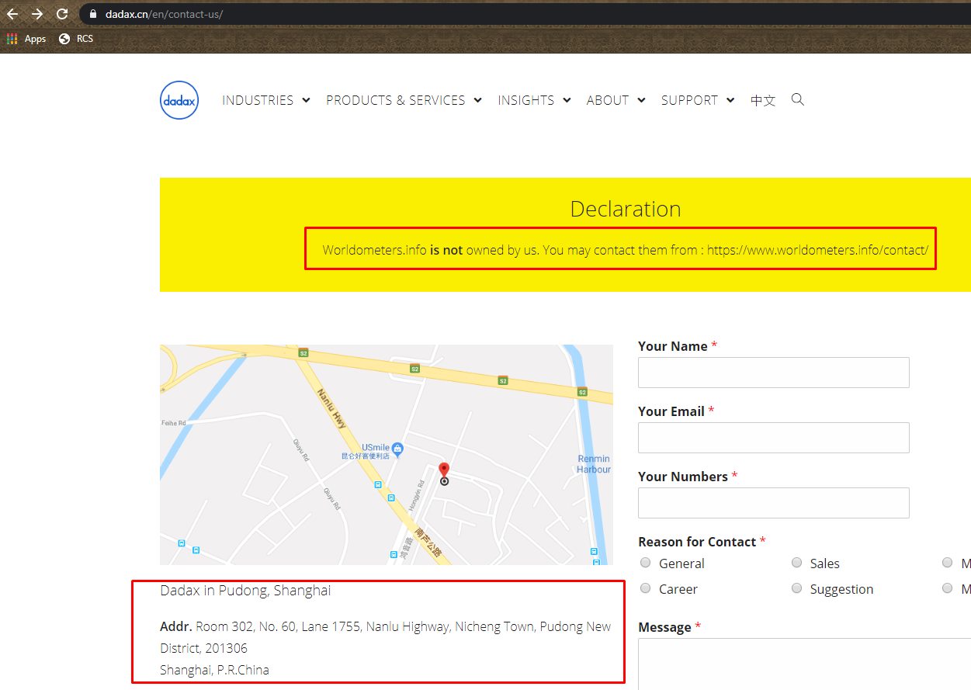The width and height of the screenshot is (971, 690).
Task: Click the dadax.cn address bar URL
Action: [164, 14]
